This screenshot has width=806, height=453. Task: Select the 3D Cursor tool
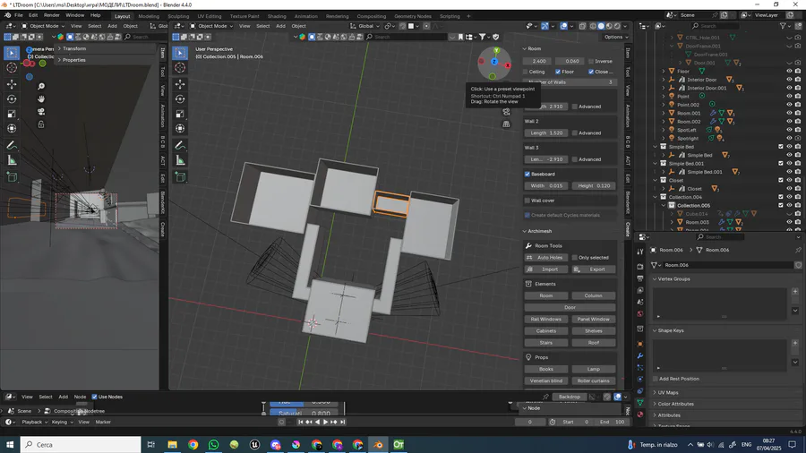click(180, 68)
